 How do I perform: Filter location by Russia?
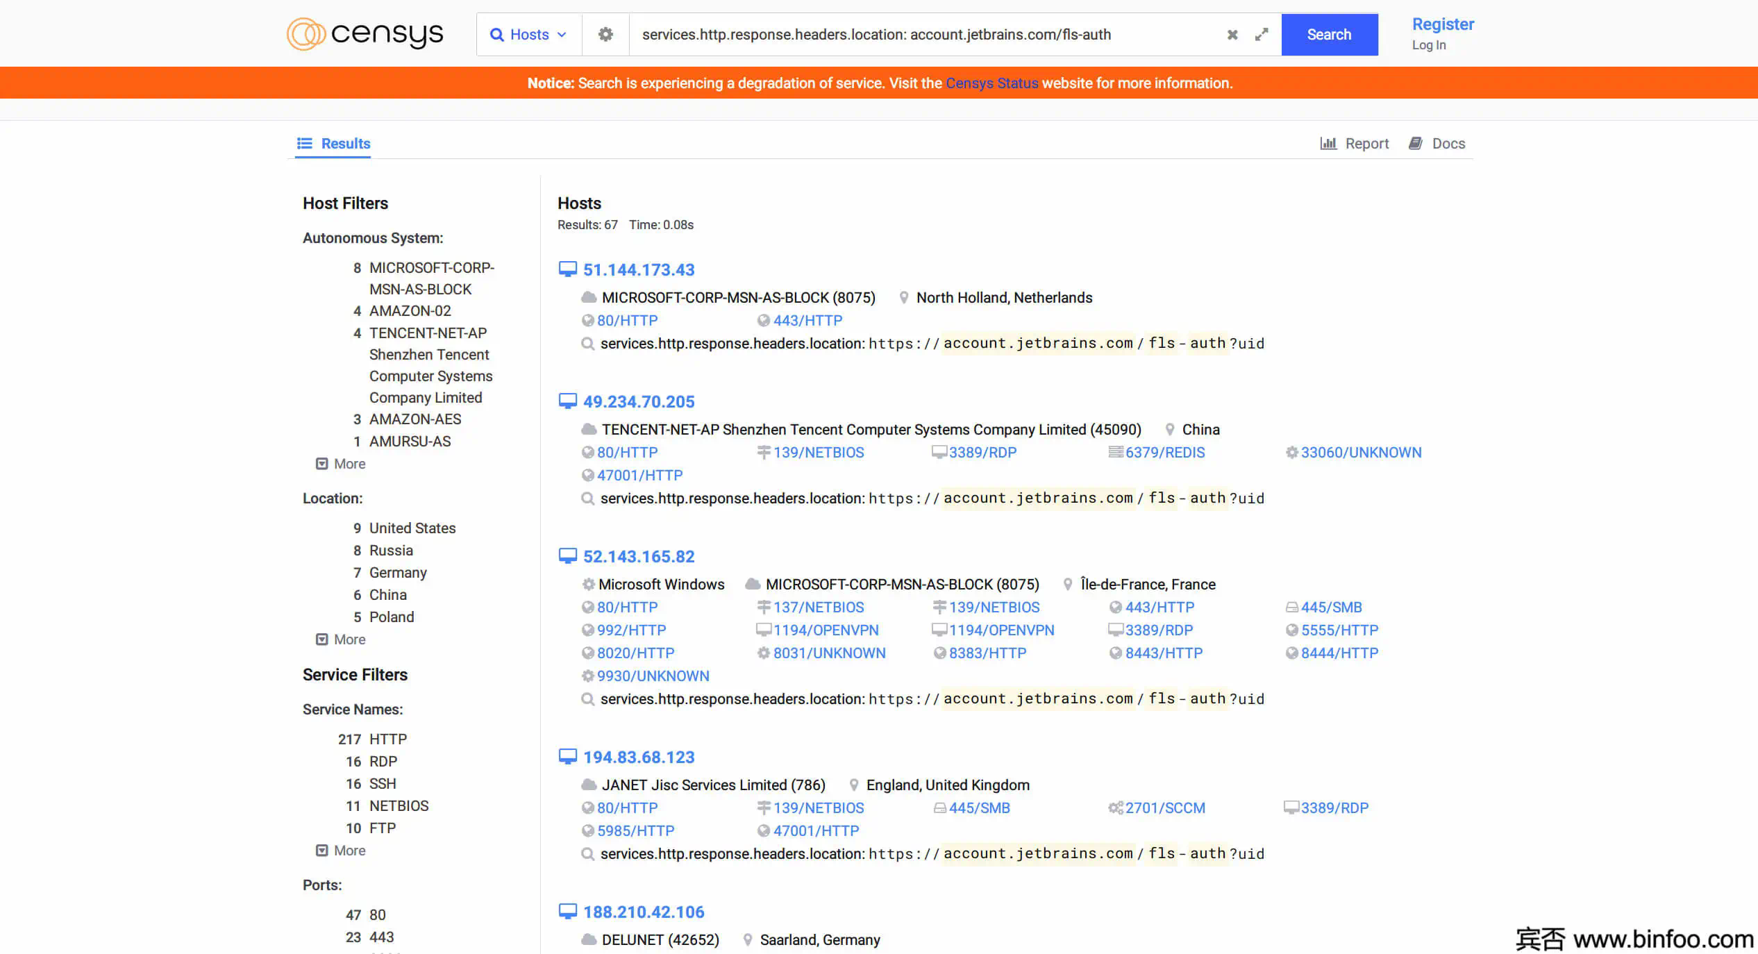[x=391, y=551]
